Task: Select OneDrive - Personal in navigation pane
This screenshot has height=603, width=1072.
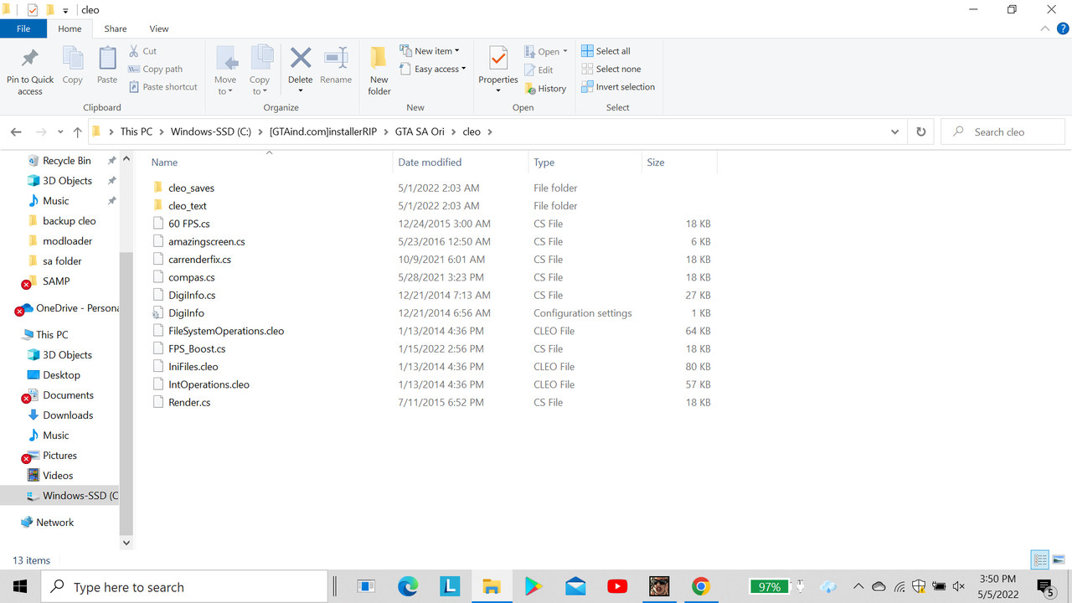Action: (77, 308)
